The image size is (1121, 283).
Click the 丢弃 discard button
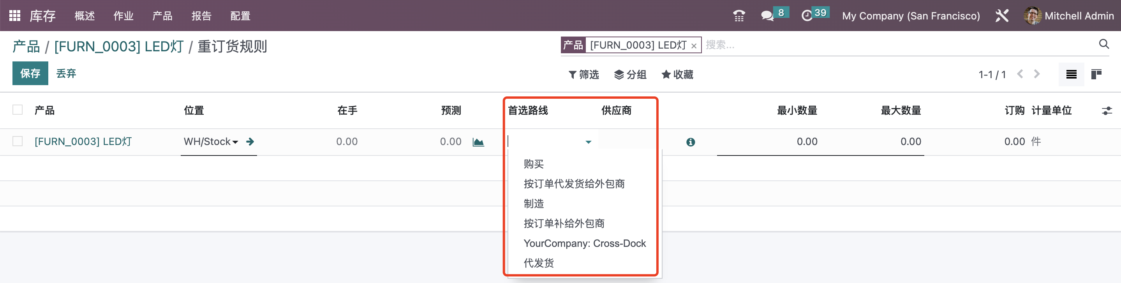tap(66, 73)
